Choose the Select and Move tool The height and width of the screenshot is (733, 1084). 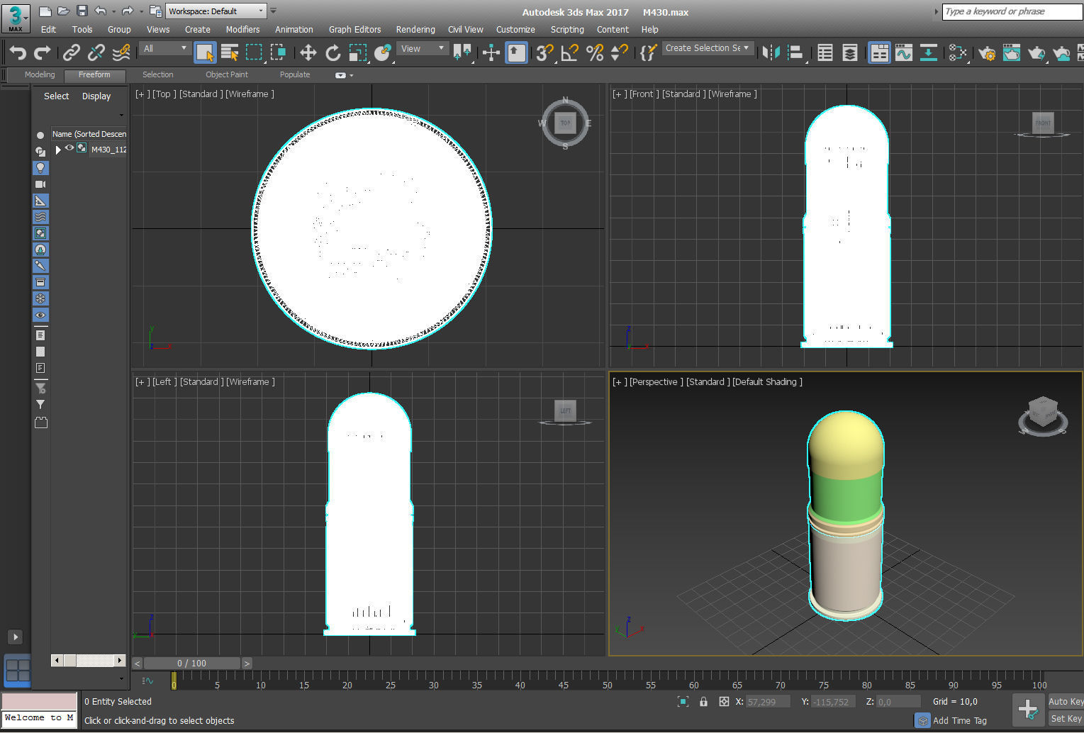tap(308, 52)
